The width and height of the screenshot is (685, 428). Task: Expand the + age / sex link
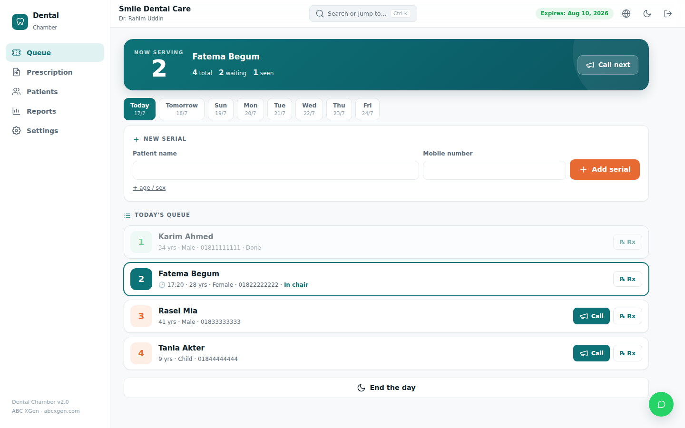(x=149, y=188)
